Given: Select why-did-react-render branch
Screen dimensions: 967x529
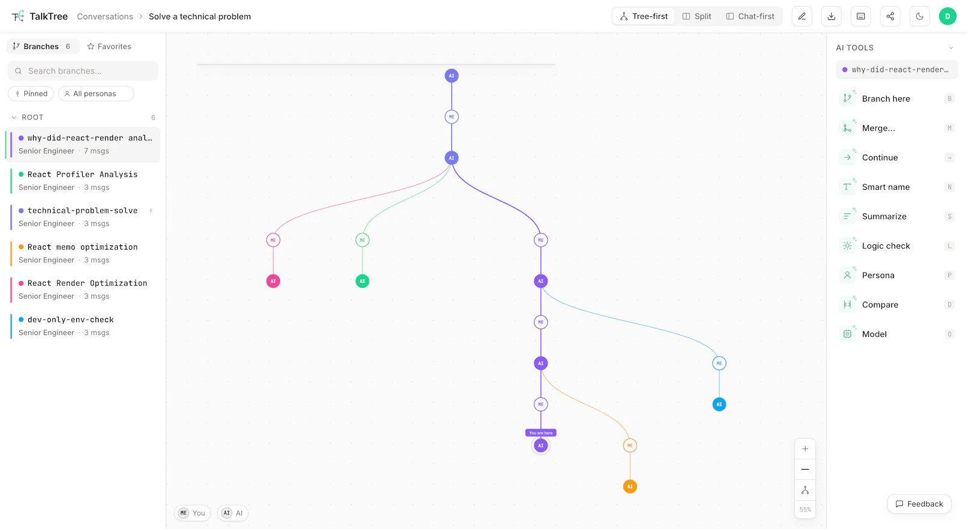Looking at the screenshot, I should 83,144.
